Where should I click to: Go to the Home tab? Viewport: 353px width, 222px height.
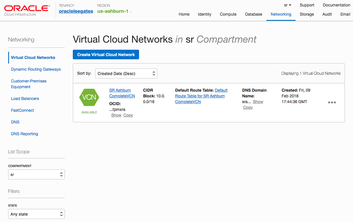coord(184,14)
